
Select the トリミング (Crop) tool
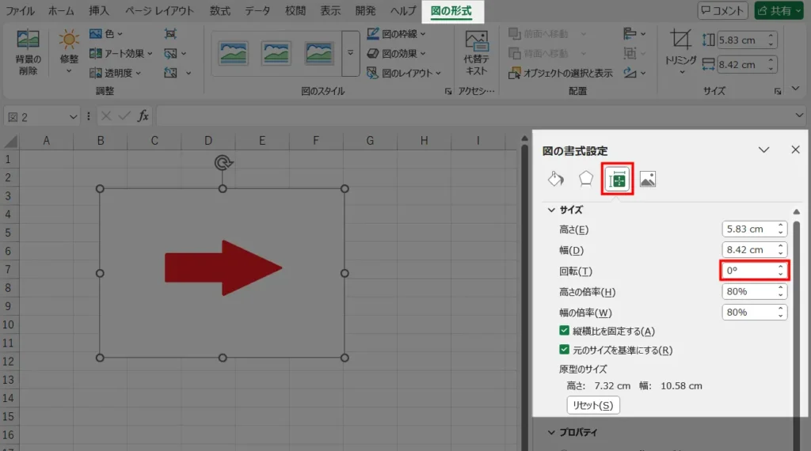tap(680, 47)
